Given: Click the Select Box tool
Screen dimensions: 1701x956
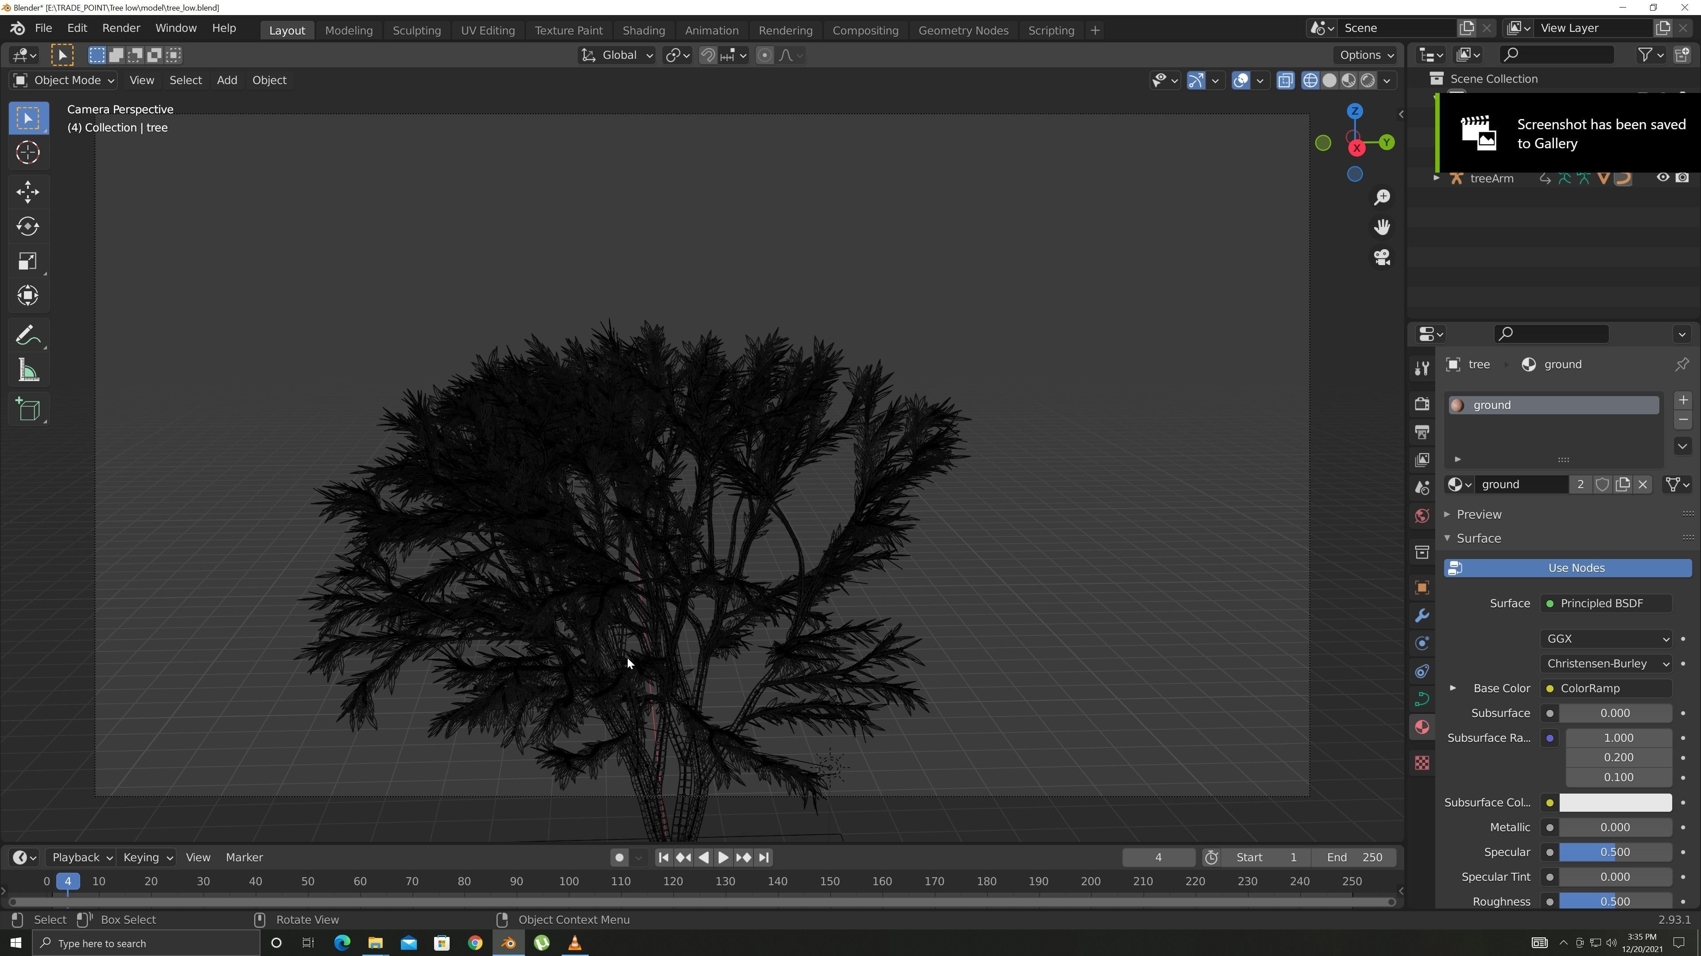Looking at the screenshot, I should click(28, 119).
